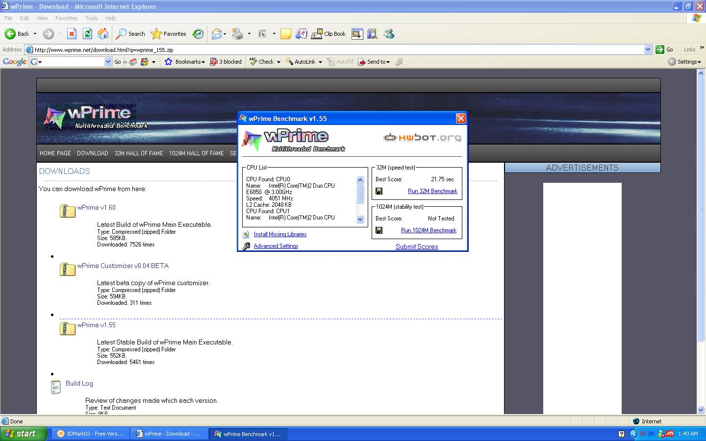Open the Help menu
This screenshot has width=706, height=441.
coord(111,18)
